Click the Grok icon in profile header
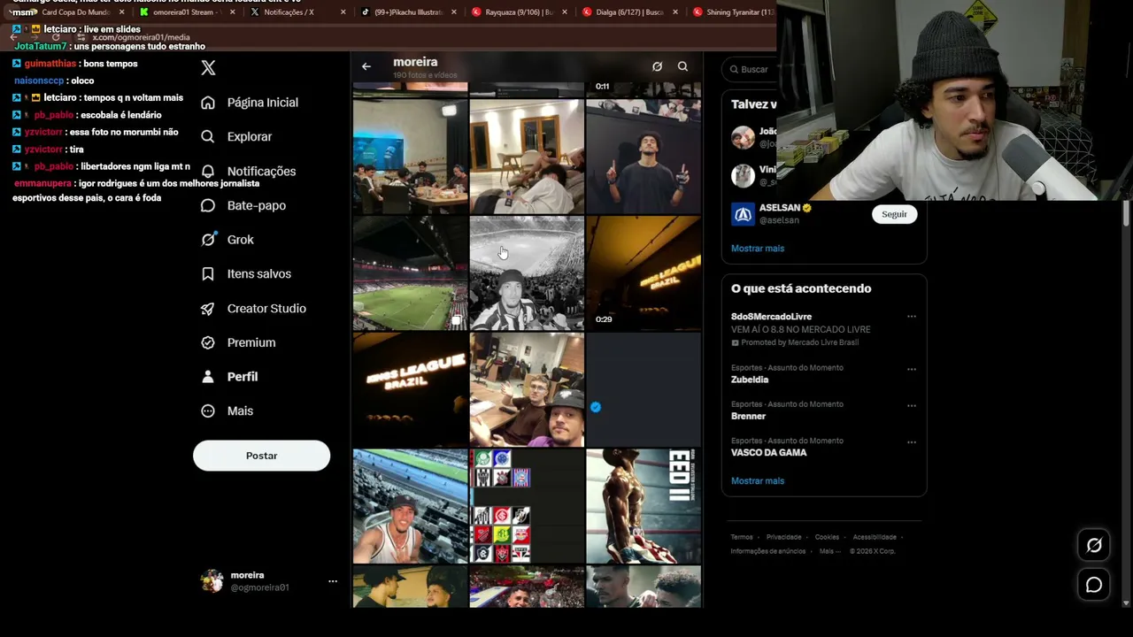Viewport: 1133px width, 637px height. click(657, 66)
